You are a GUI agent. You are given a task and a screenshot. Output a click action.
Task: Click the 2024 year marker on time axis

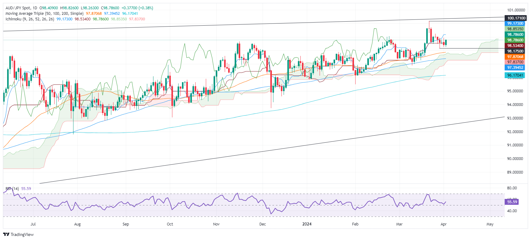point(307,224)
